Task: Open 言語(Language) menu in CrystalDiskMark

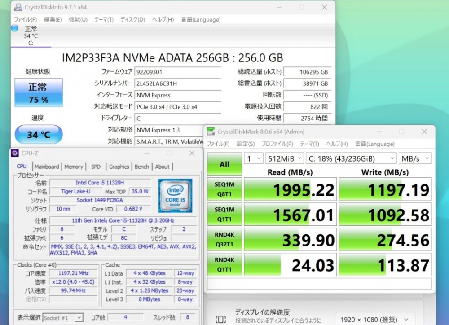Action: click(374, 144)
